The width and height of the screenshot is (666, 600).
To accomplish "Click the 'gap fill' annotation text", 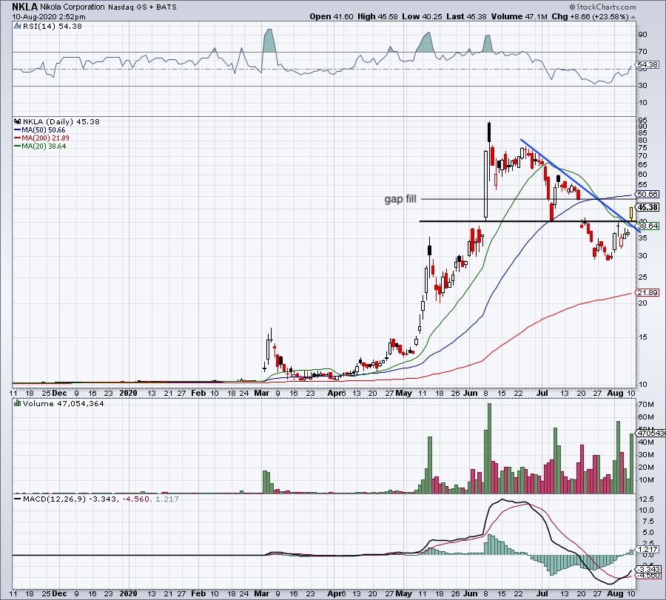I will tap(400, 199).
